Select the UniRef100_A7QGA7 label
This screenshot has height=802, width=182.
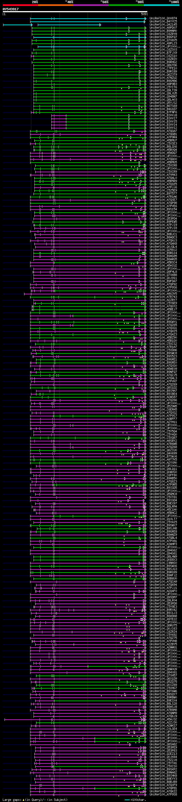(x=163, y=131)
